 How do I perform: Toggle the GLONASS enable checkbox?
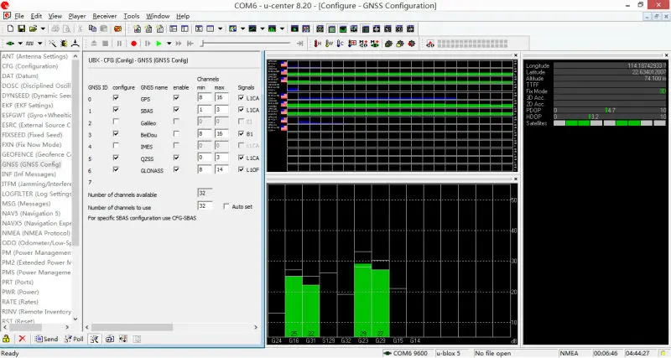tap(176, 170)
